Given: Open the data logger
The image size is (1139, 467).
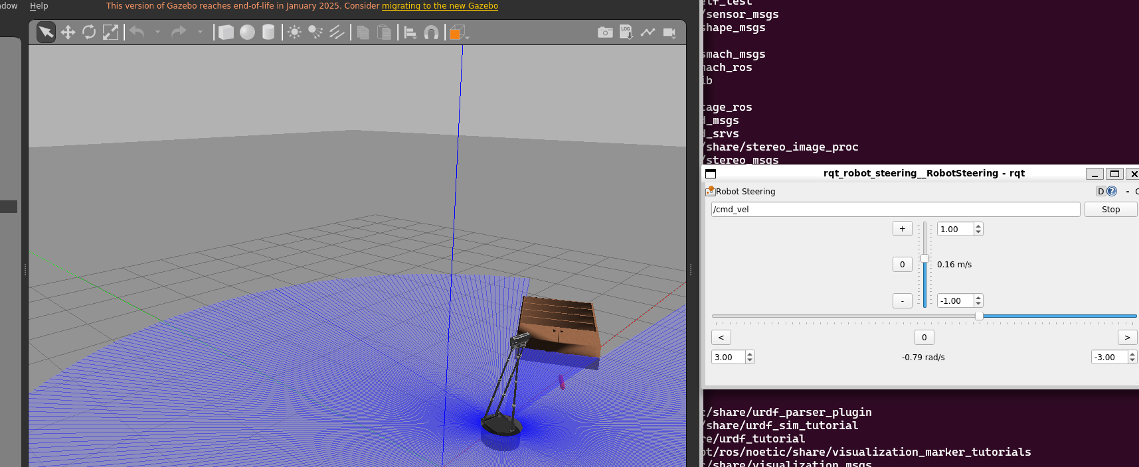Looking at the screenshot, I should pos(626,32).
